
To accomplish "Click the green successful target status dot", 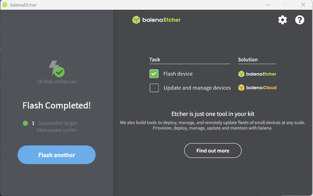I will (x=25, y=123).
